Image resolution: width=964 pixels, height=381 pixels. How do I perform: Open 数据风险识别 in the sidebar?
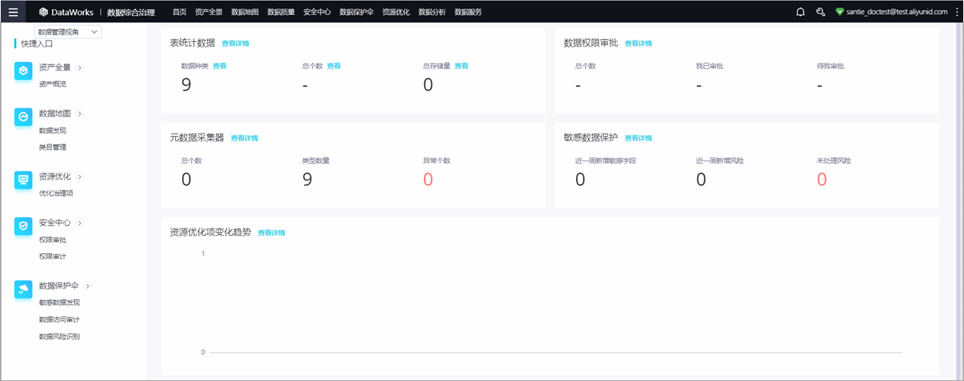59,337
